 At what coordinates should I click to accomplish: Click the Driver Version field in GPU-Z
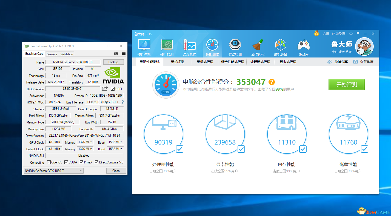pyautogui.click(x=84, y=136)
